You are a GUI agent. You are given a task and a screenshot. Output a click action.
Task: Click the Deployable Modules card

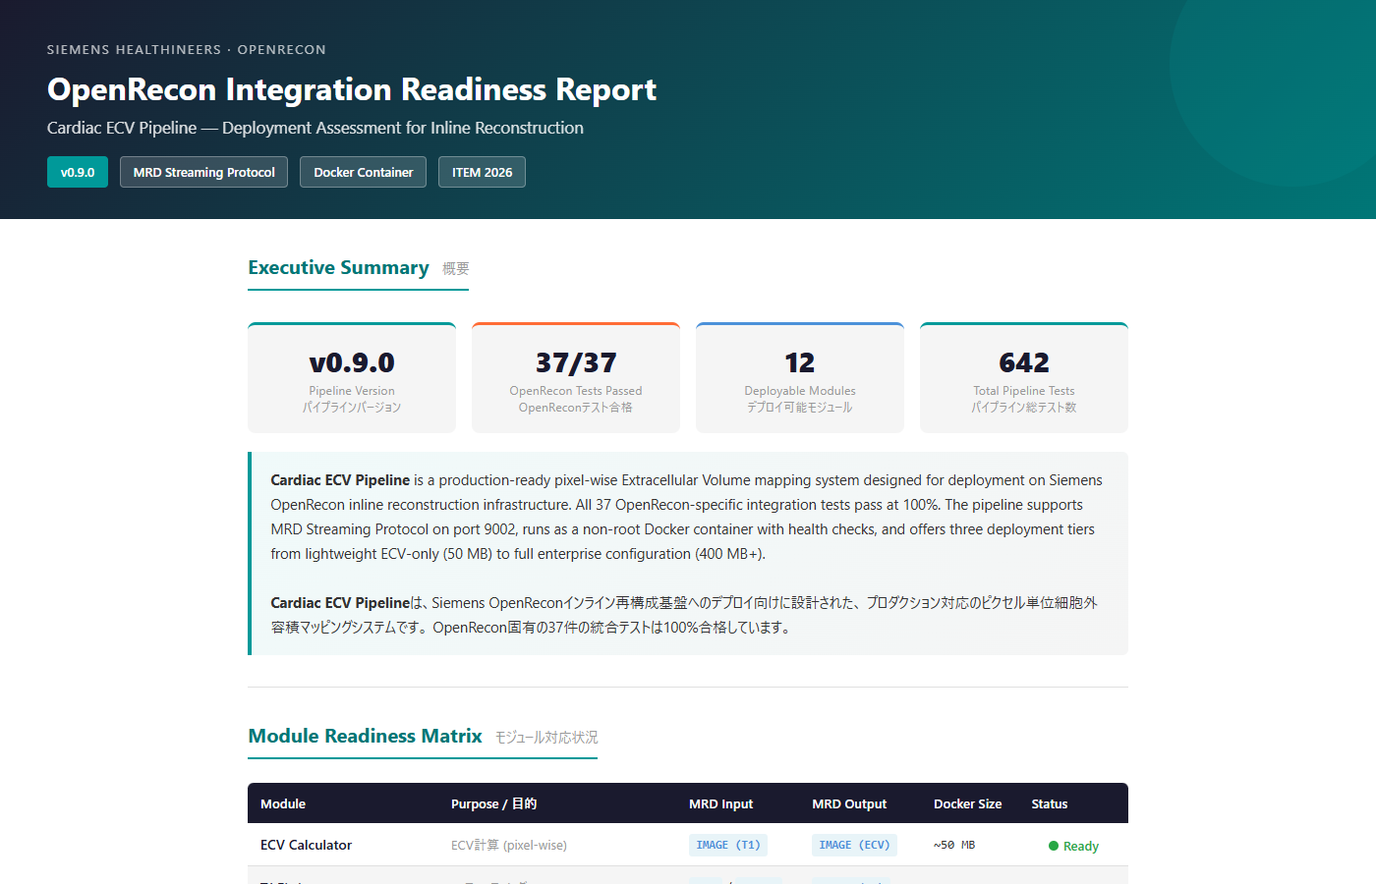[x=800, y=378]
